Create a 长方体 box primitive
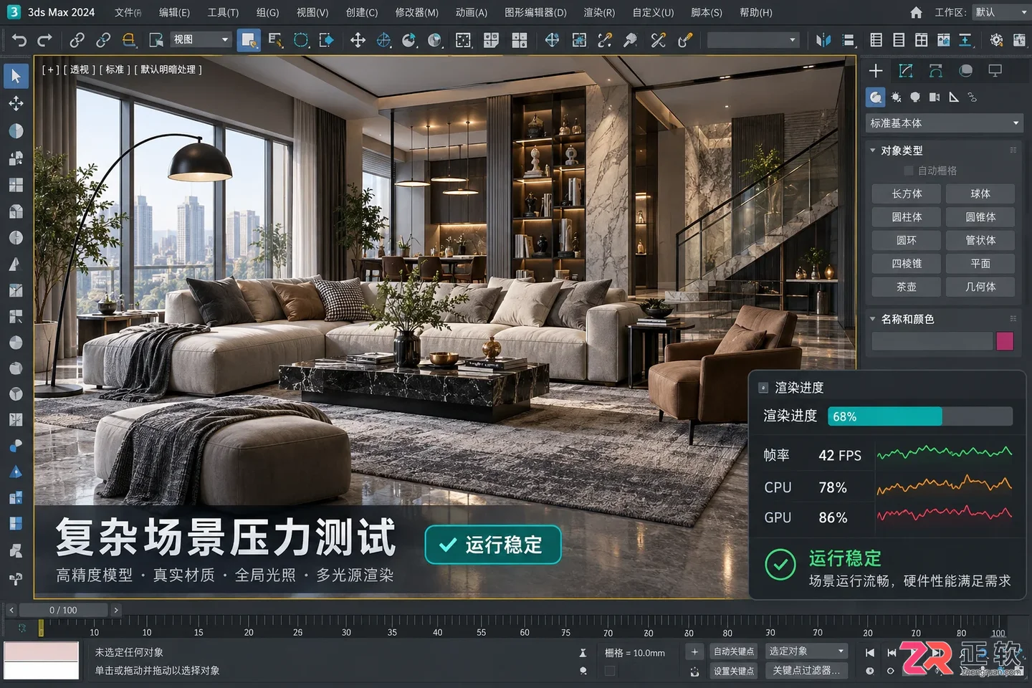The height and width of the screenshot is (688, 1032). [x=907, y=193]
